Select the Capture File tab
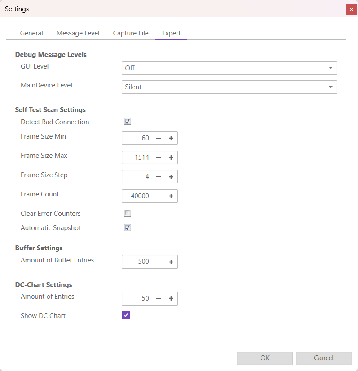 130,33
